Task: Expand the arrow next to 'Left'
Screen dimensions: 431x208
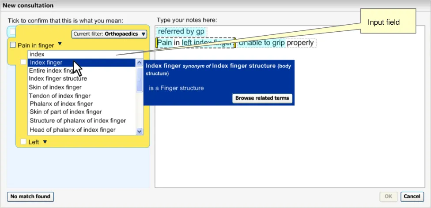Action: [45, 141]
